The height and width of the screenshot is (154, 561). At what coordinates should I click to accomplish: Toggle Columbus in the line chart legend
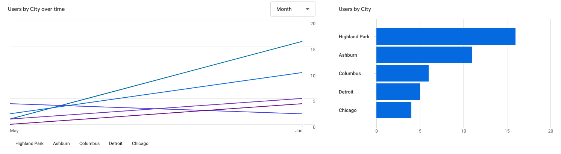89,143
